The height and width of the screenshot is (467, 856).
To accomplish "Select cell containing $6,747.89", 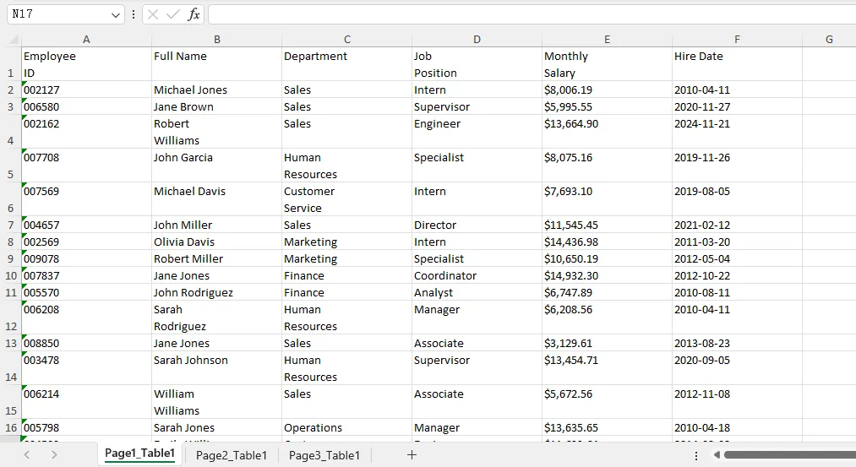I will coord(607,292).
